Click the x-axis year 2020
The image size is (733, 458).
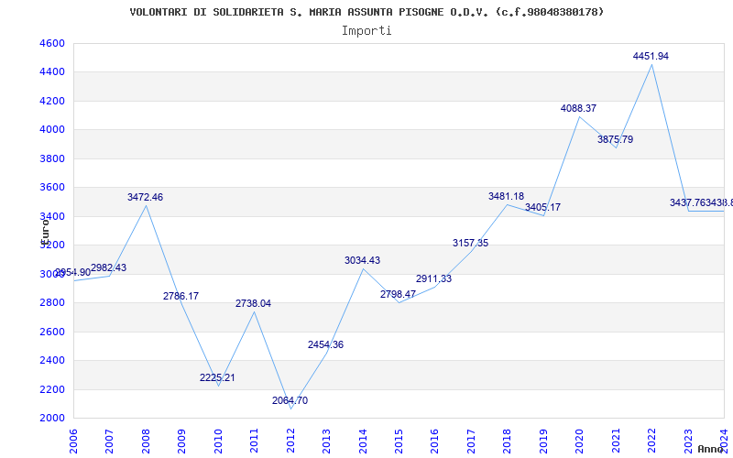580,441
